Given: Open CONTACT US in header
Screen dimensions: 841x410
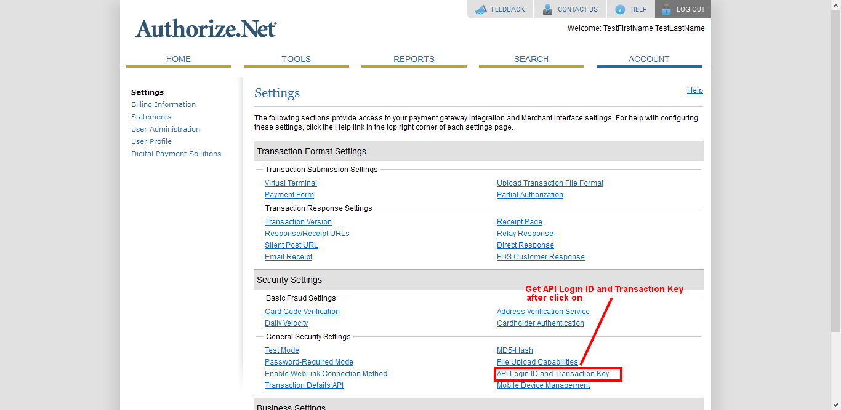Looking at the screenshot, I should coord(577,9).
